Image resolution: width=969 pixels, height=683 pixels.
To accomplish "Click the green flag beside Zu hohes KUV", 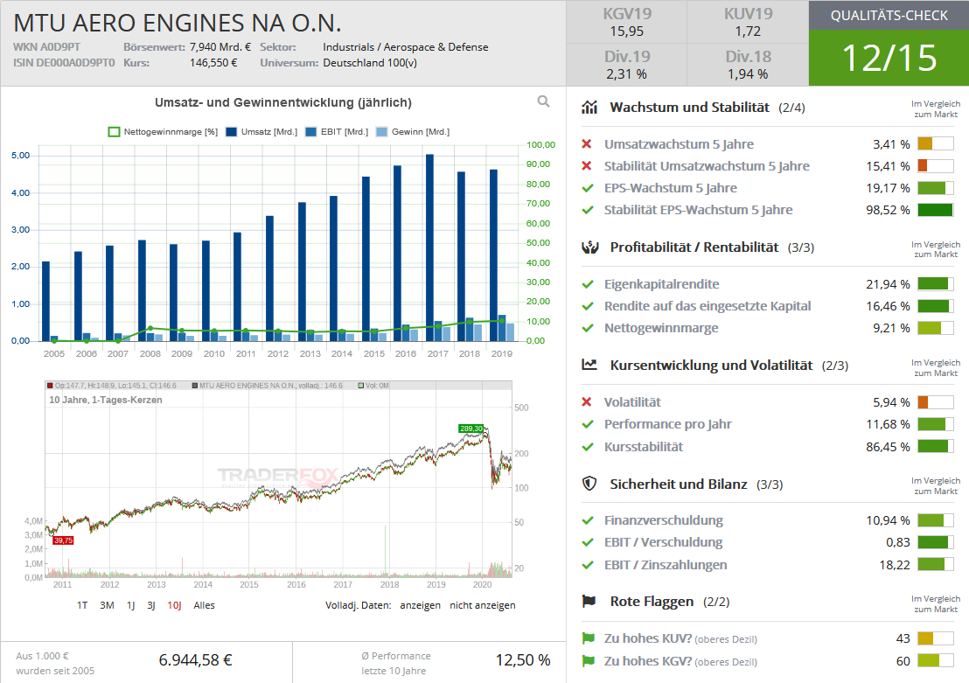I will pyautogui.click(x=588, y=639).
